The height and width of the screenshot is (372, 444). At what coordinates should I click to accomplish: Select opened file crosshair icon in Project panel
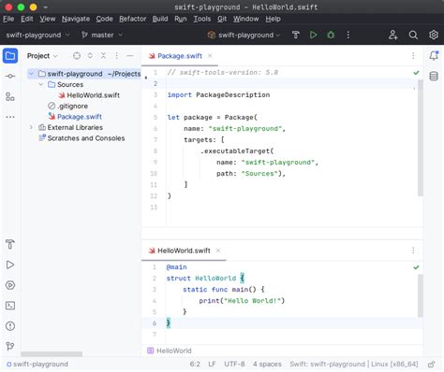(77, 56)
